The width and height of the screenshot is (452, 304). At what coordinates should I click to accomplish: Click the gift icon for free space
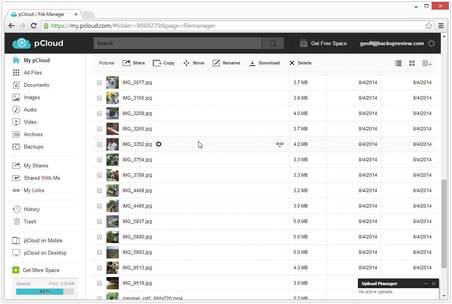(304, 43)
